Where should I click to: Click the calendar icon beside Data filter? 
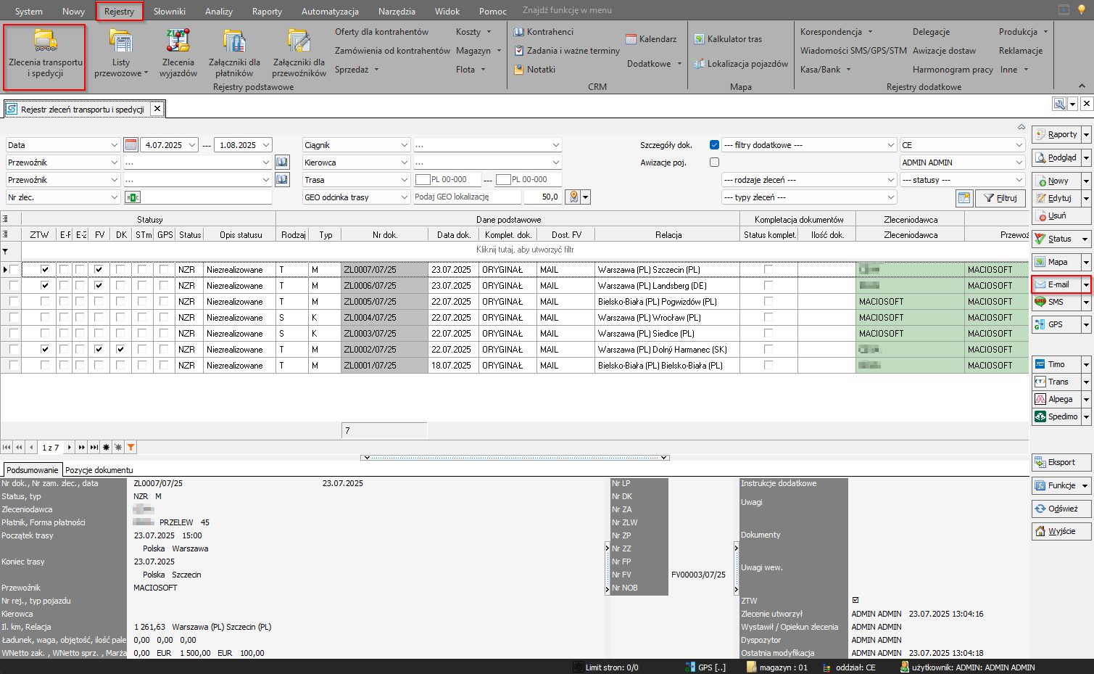tap(130, 145)
